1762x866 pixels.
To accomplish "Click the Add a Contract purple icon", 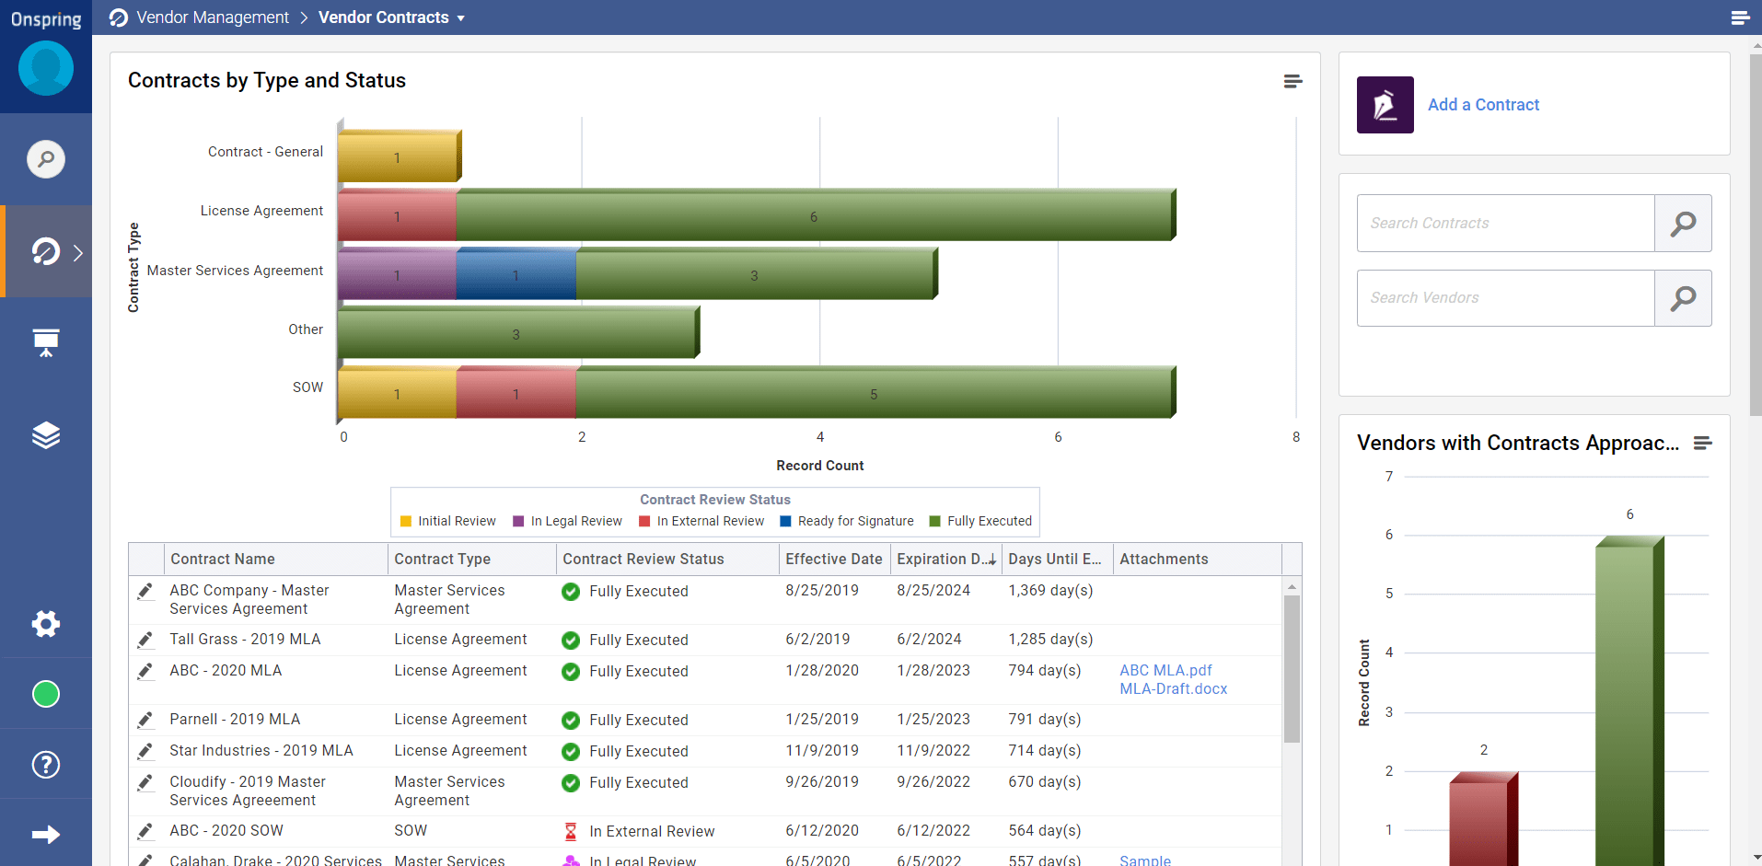I will point(1385,105).
